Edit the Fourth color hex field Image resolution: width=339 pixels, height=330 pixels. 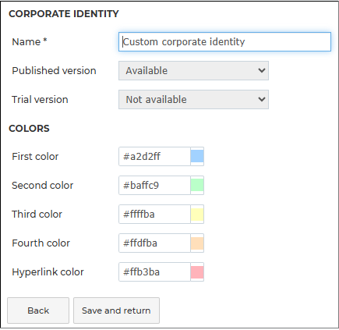(154, 243)
